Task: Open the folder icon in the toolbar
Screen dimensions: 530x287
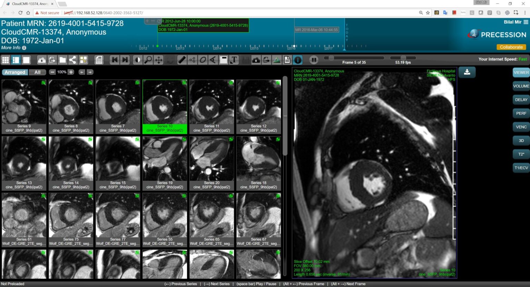Action: 62,60
